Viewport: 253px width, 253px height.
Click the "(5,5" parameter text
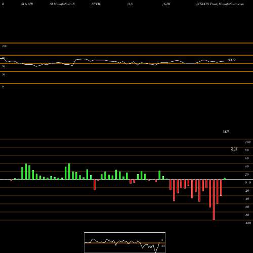pyautogui.click(x=130, y=4)
